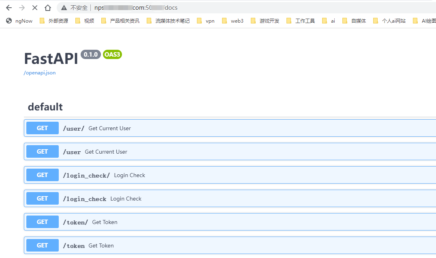436x258 pixels.
Task: Click the browser forward arrow
Action: (x=22, y=7)
